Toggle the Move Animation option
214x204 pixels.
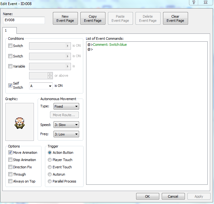click(10, 153)
